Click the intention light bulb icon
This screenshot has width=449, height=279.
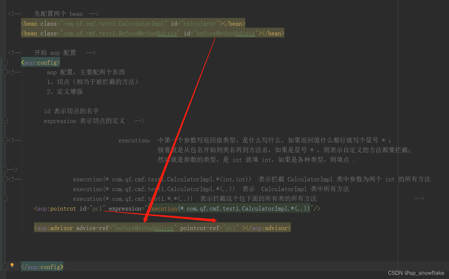[12, 265]
